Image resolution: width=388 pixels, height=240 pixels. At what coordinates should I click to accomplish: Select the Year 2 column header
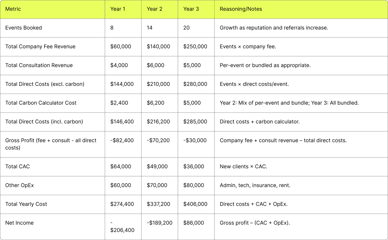point(155,9)
